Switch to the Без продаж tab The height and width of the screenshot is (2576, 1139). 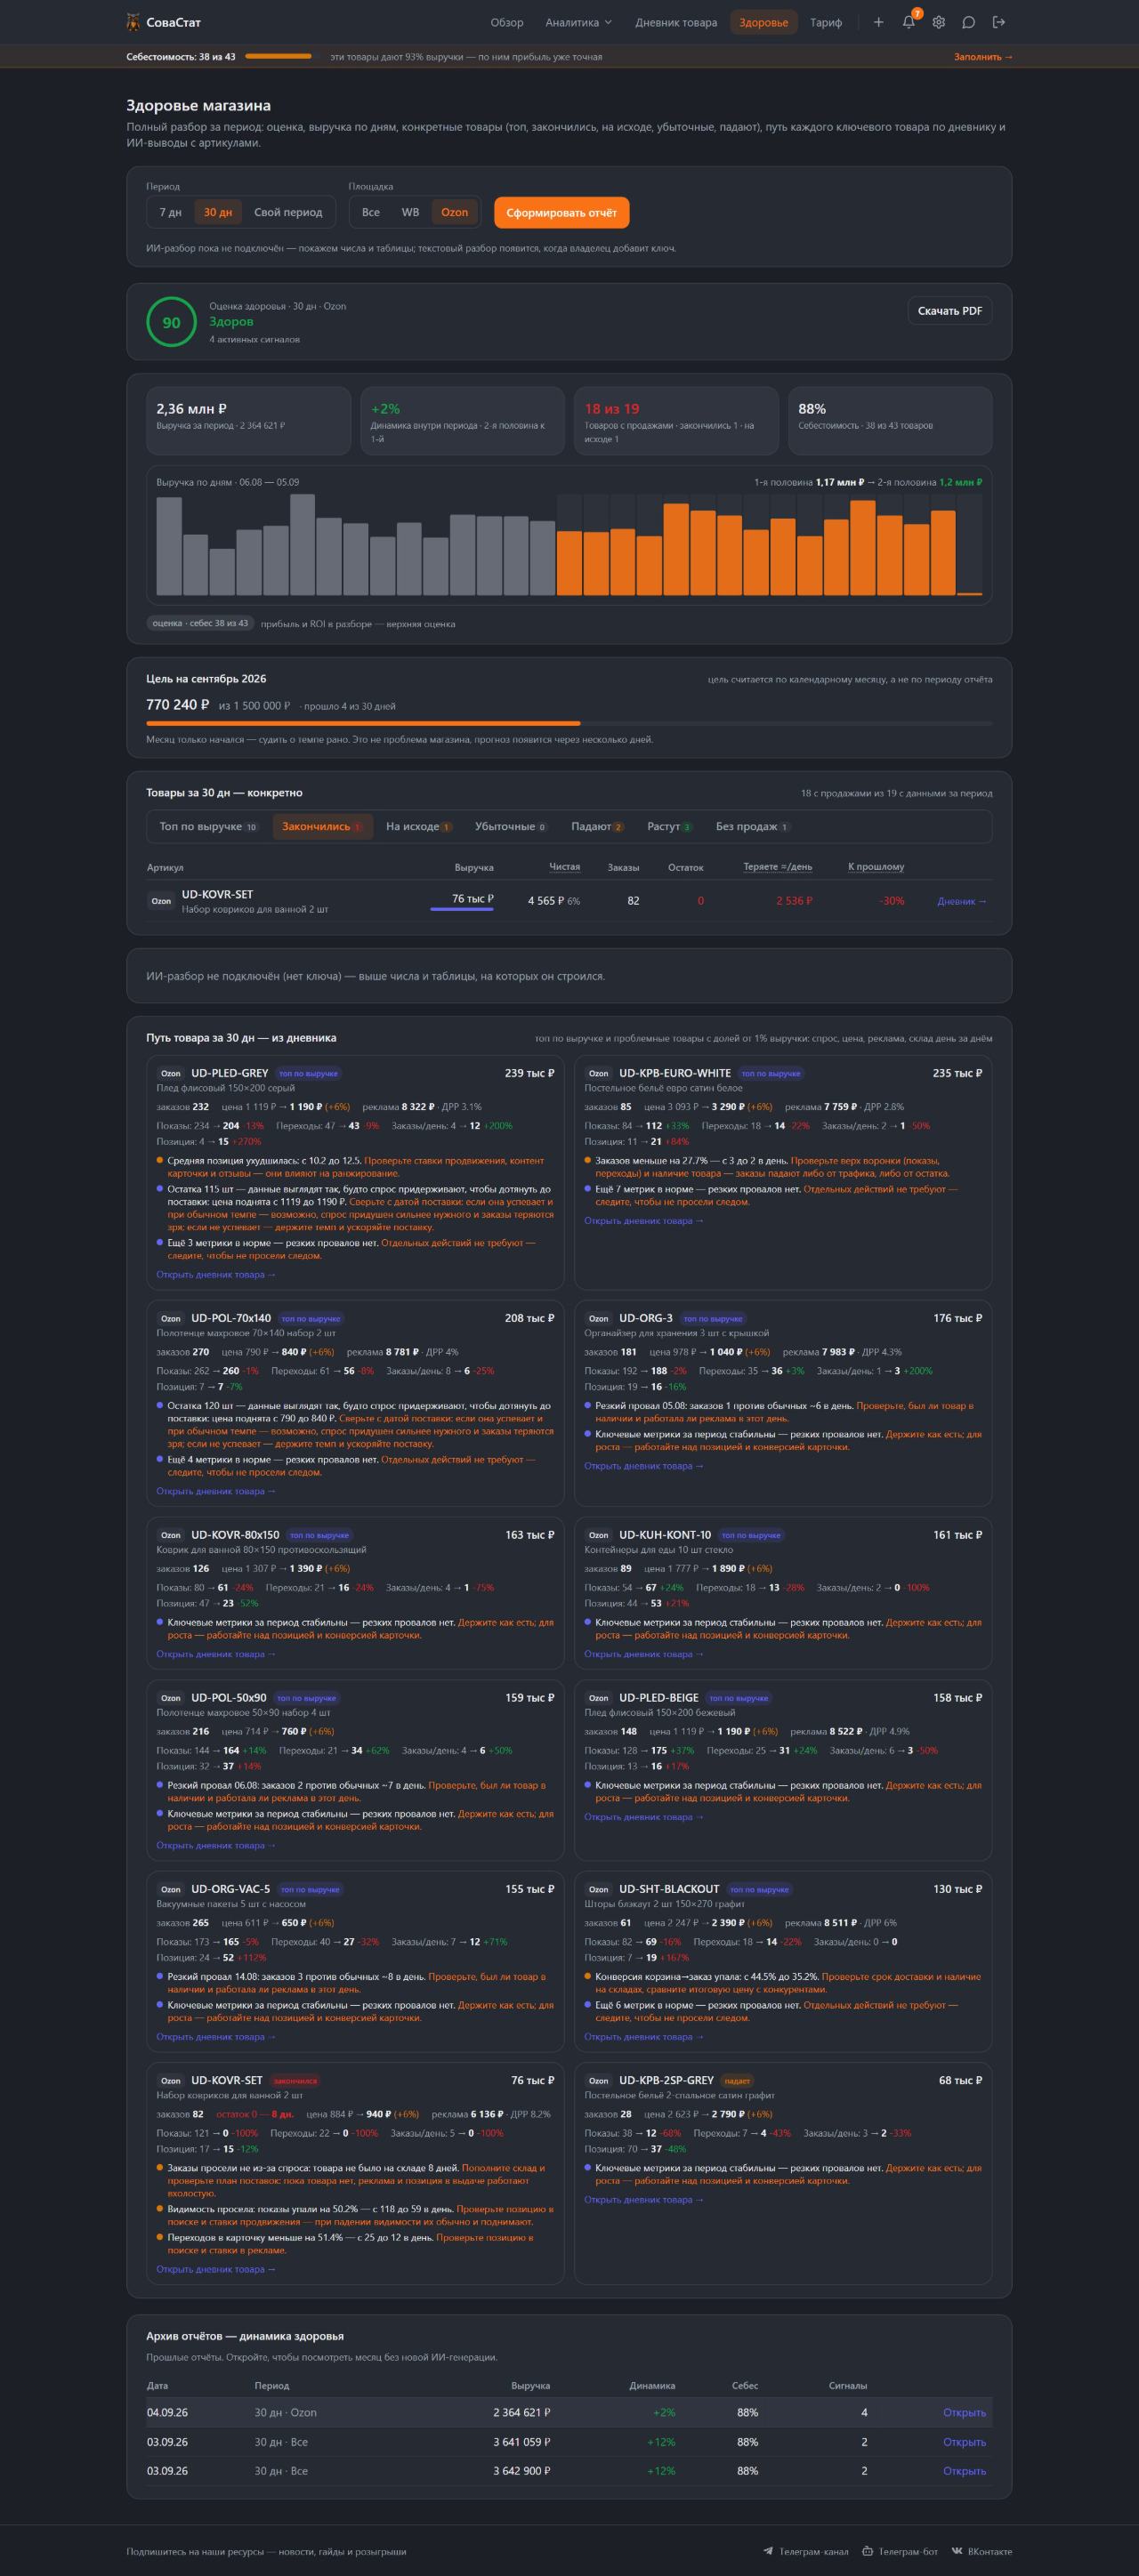(753, 826)
